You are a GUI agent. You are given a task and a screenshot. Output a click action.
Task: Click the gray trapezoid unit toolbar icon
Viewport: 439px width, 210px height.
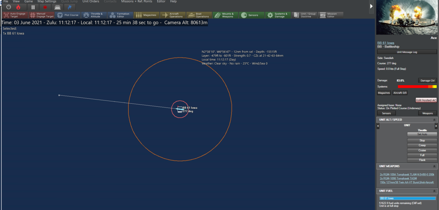pyautogui.click(x=57, y=7)
